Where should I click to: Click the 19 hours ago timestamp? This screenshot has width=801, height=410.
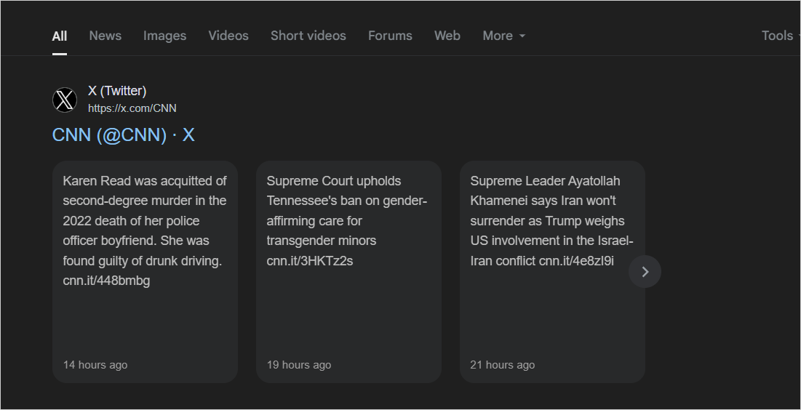click(x=299, y=365)
